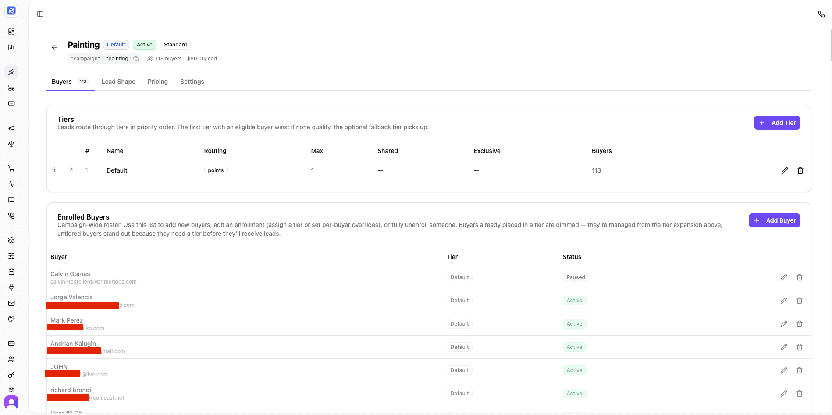Screen dimensions: 832x415
Task: Expand the Default tier row chevron
Action: click(x=71, y=169)
